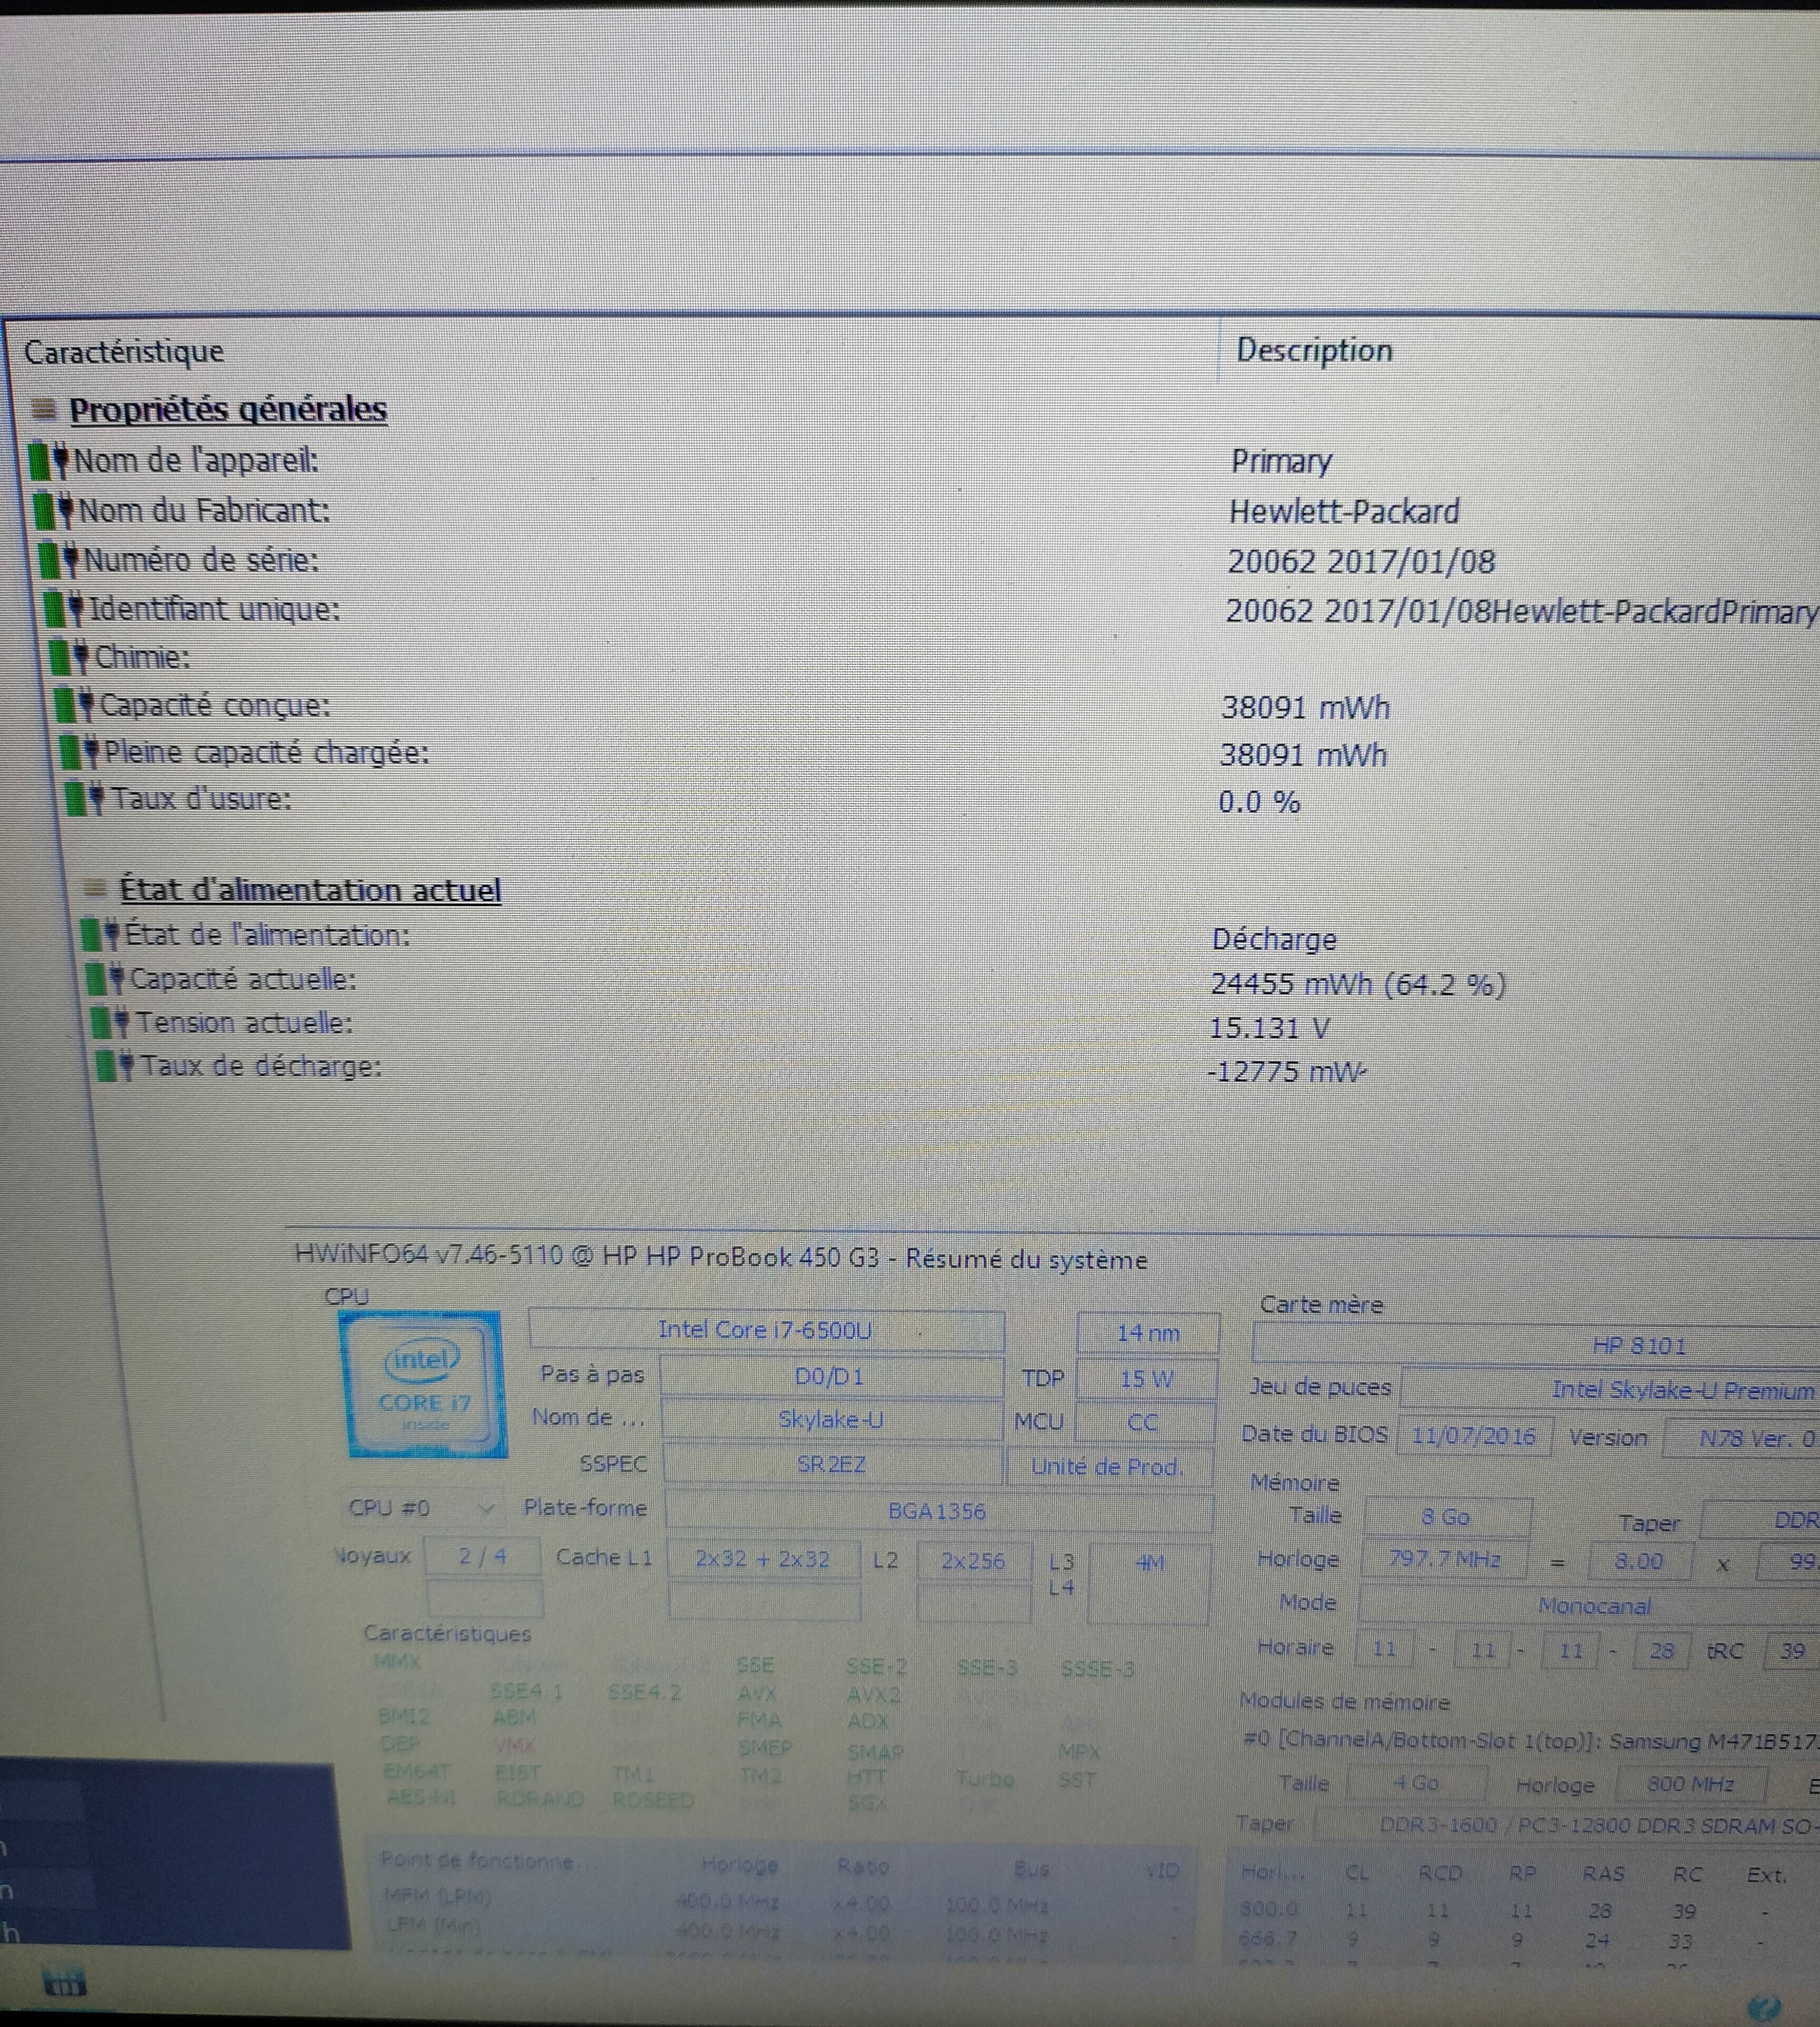This screenshot has height=2027, width=1820.
Task: Click the Intel Core i7 logo badge
Action: (x=423, y=1385)
